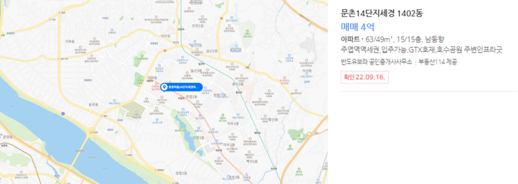Click the 대화동 label near the marker

[x=152, y=77]
